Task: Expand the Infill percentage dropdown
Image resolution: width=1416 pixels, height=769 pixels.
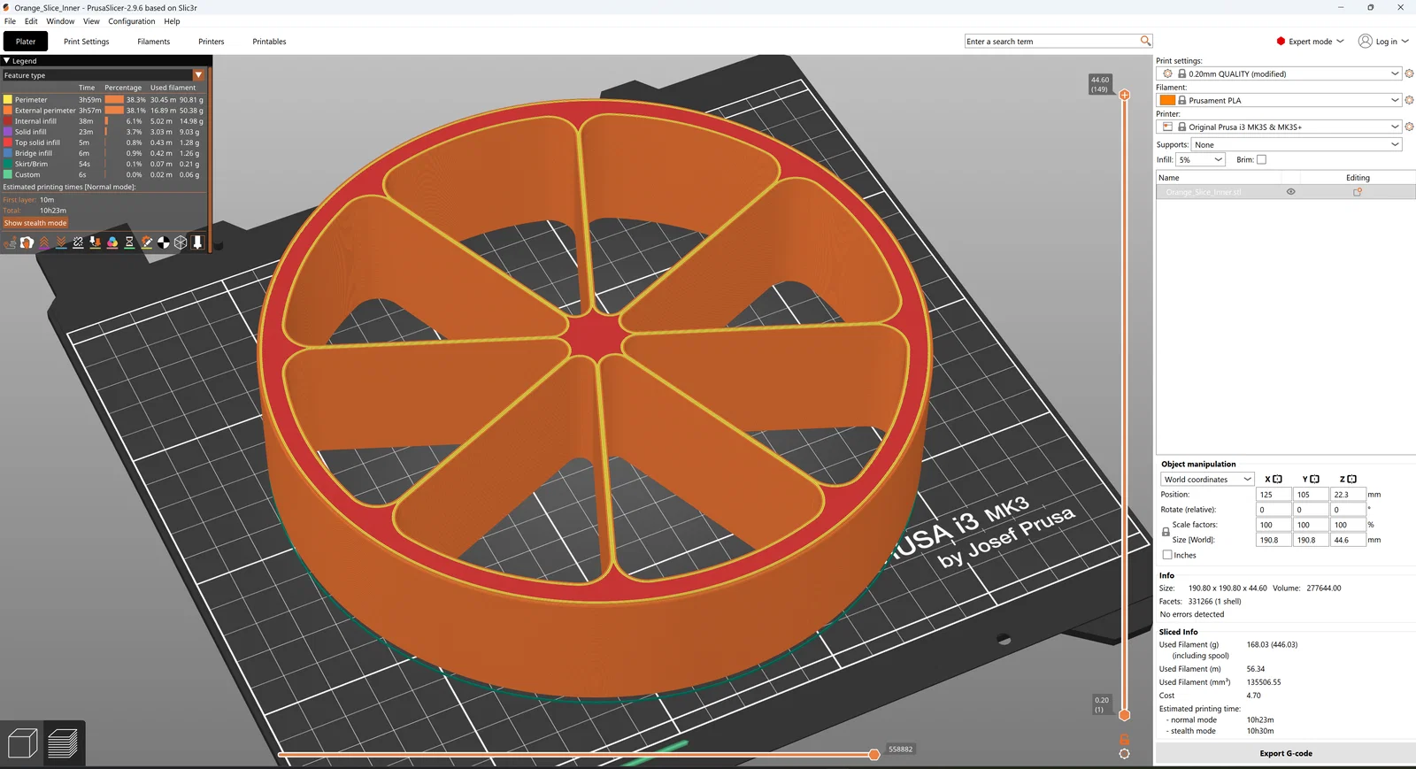Action: tap(1200, 159)
